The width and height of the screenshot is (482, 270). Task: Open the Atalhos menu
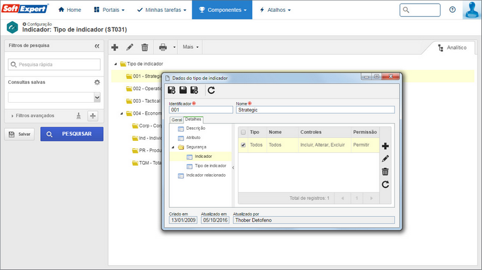coord(275,10)
